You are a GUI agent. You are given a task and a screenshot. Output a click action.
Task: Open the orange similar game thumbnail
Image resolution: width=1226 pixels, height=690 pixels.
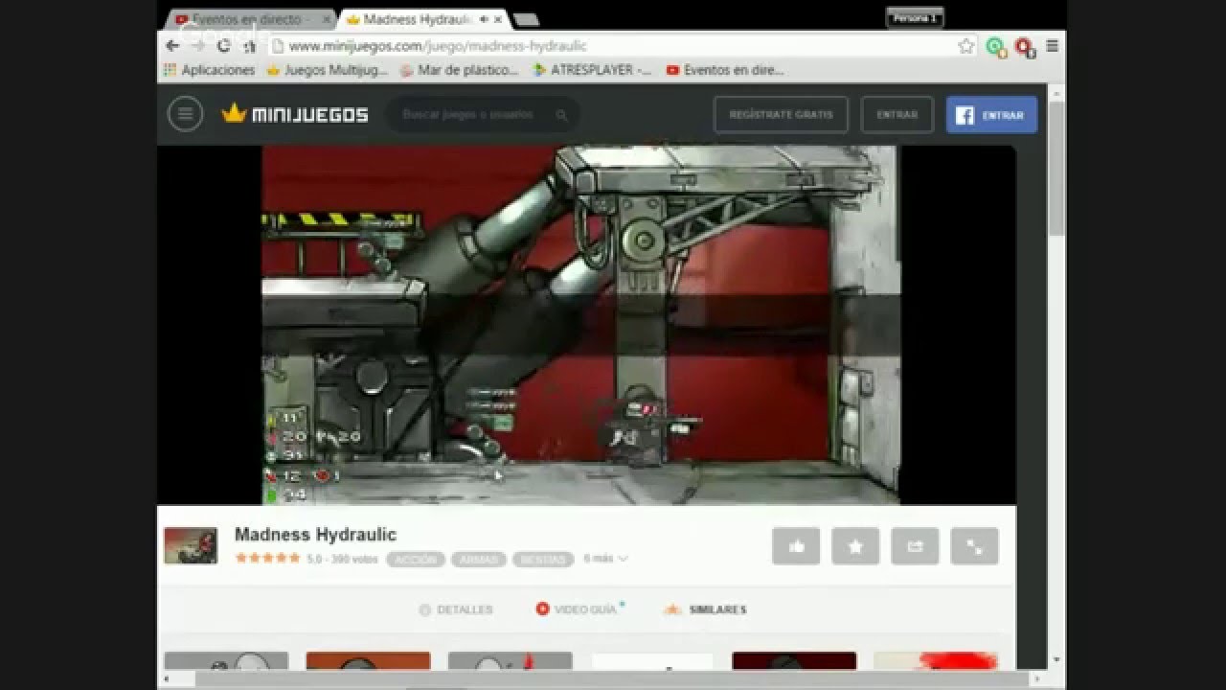pyautogui.click(x=368, y=660)
